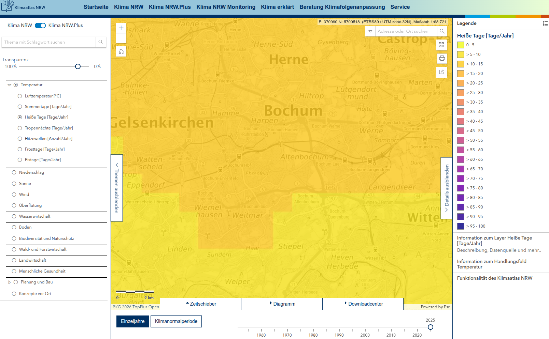Click the address search magnifier icon
Image resolution: width=549 pixels, height=339 pixels.
click(x=442, y=31)
